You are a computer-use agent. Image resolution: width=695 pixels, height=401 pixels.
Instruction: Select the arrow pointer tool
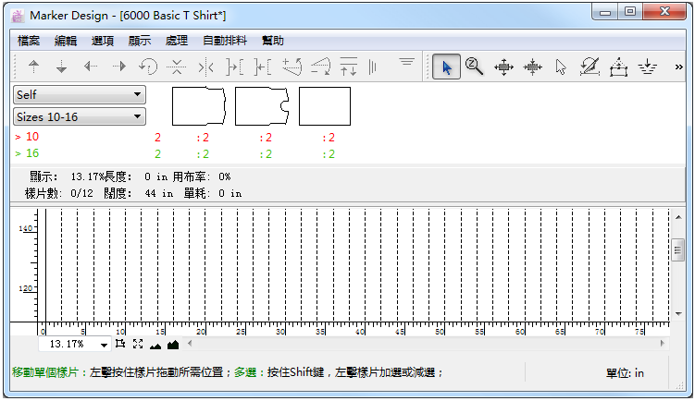coord(447,67)
